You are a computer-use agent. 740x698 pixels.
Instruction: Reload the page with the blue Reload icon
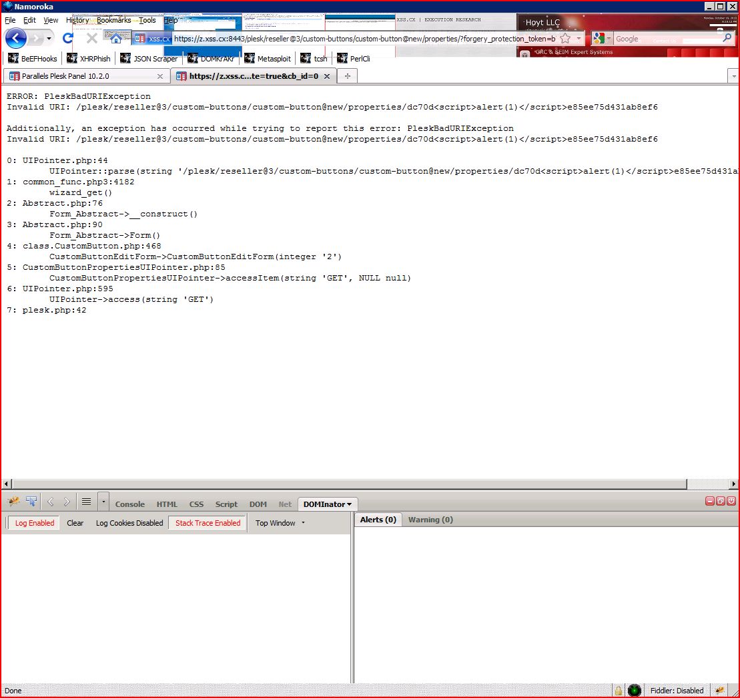(67, 38)
